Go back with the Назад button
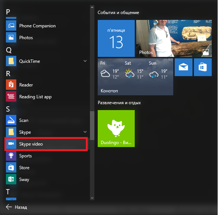Screen dimensions: 218x215 click(16, 207)
